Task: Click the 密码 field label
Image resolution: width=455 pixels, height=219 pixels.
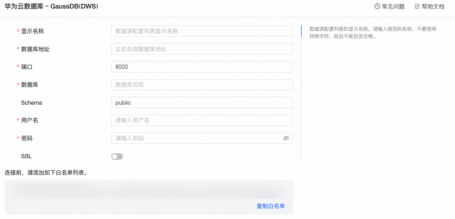Action: (x=27, y=138)
